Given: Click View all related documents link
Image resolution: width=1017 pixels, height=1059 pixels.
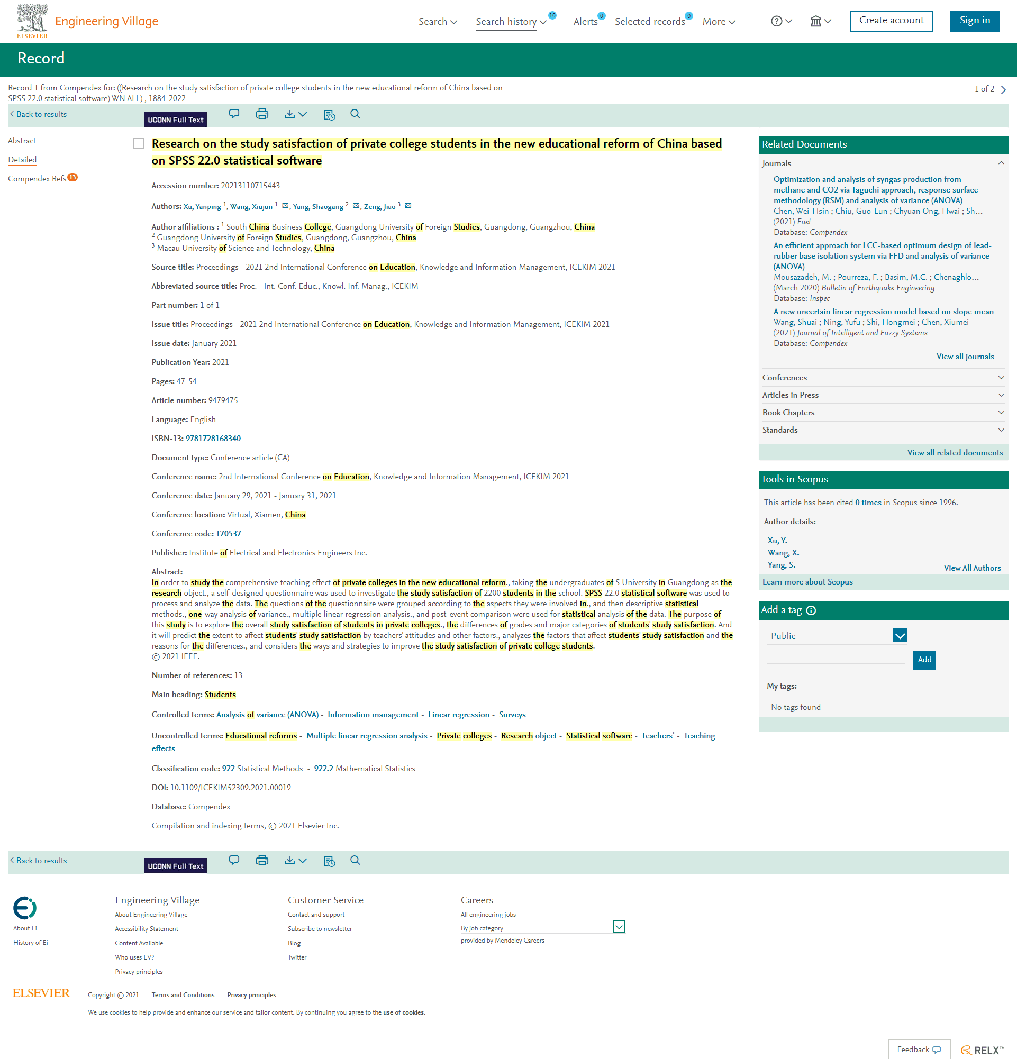Looking at the screenshot, I should (x=955, y=453).
